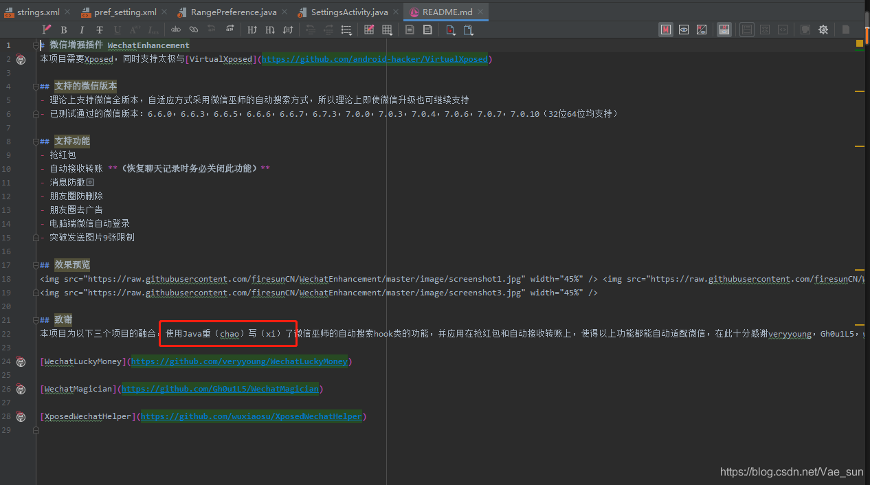Raise heading level with H up-arrow icon
This screenshot has height=485, width=870.
[x=252, y=30]
